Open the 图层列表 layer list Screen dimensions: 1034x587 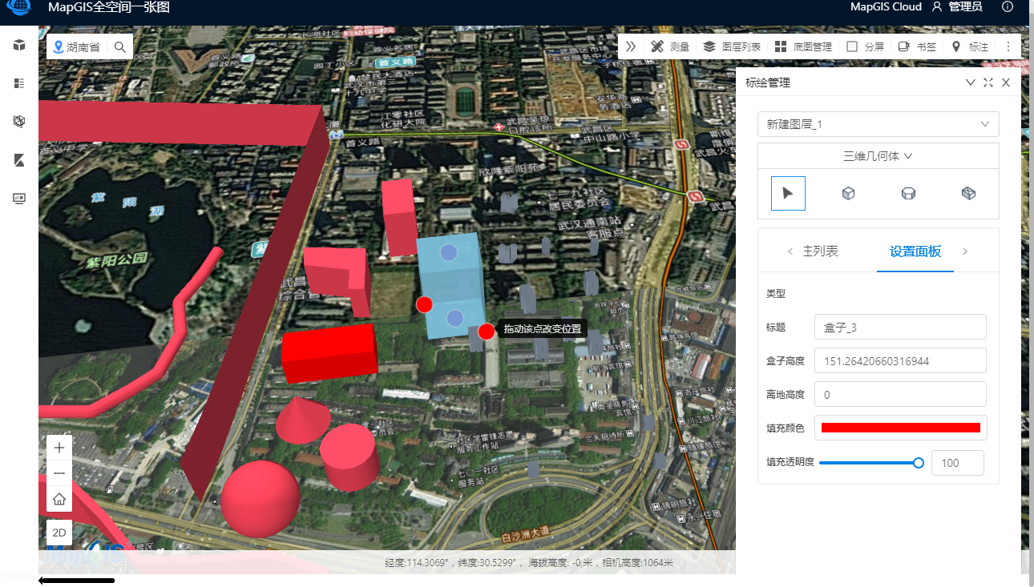point(732,46)
